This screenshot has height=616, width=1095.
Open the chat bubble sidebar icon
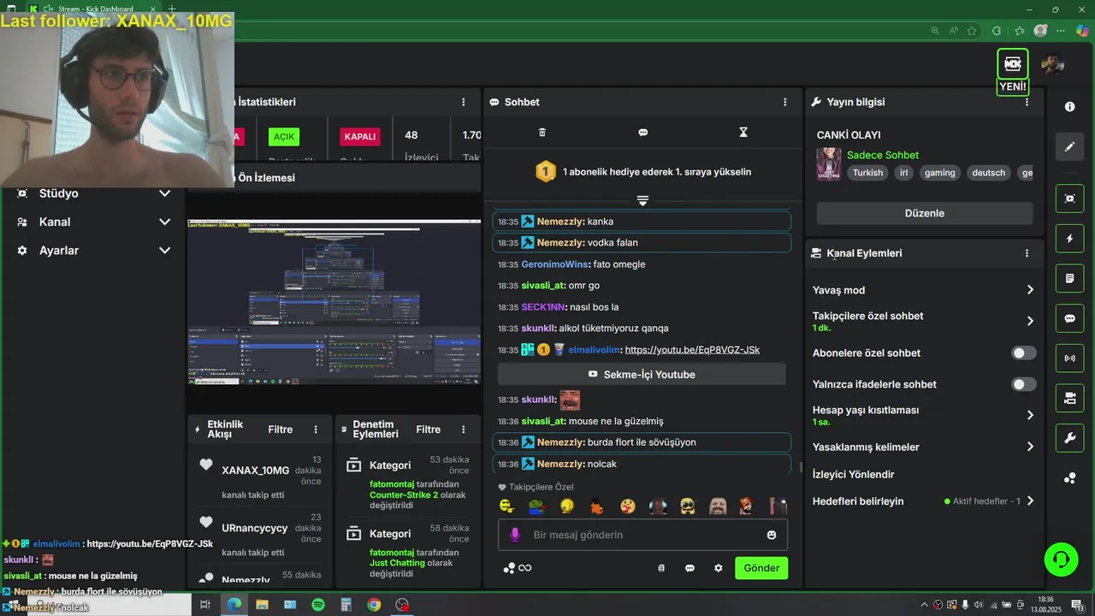1069,318
